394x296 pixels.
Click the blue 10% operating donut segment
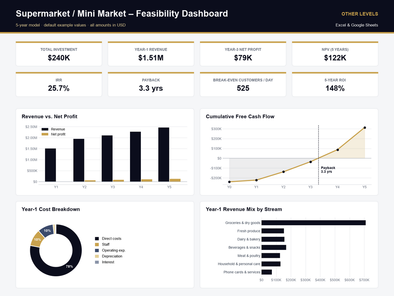point(47,231)
